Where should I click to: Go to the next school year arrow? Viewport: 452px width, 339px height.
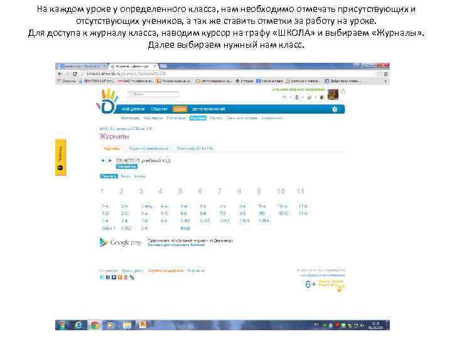pos(110,160)
